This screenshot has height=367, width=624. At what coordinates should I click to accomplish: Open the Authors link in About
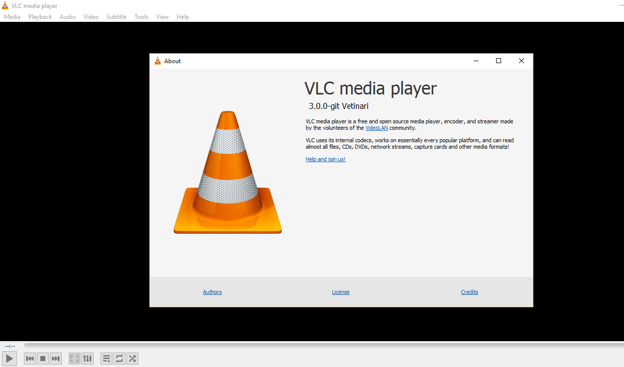(212, 292)
